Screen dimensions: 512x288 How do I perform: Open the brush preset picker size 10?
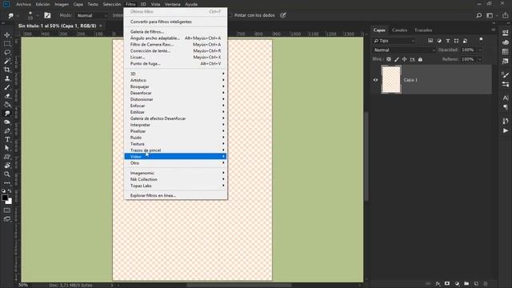tap(33, 15)
